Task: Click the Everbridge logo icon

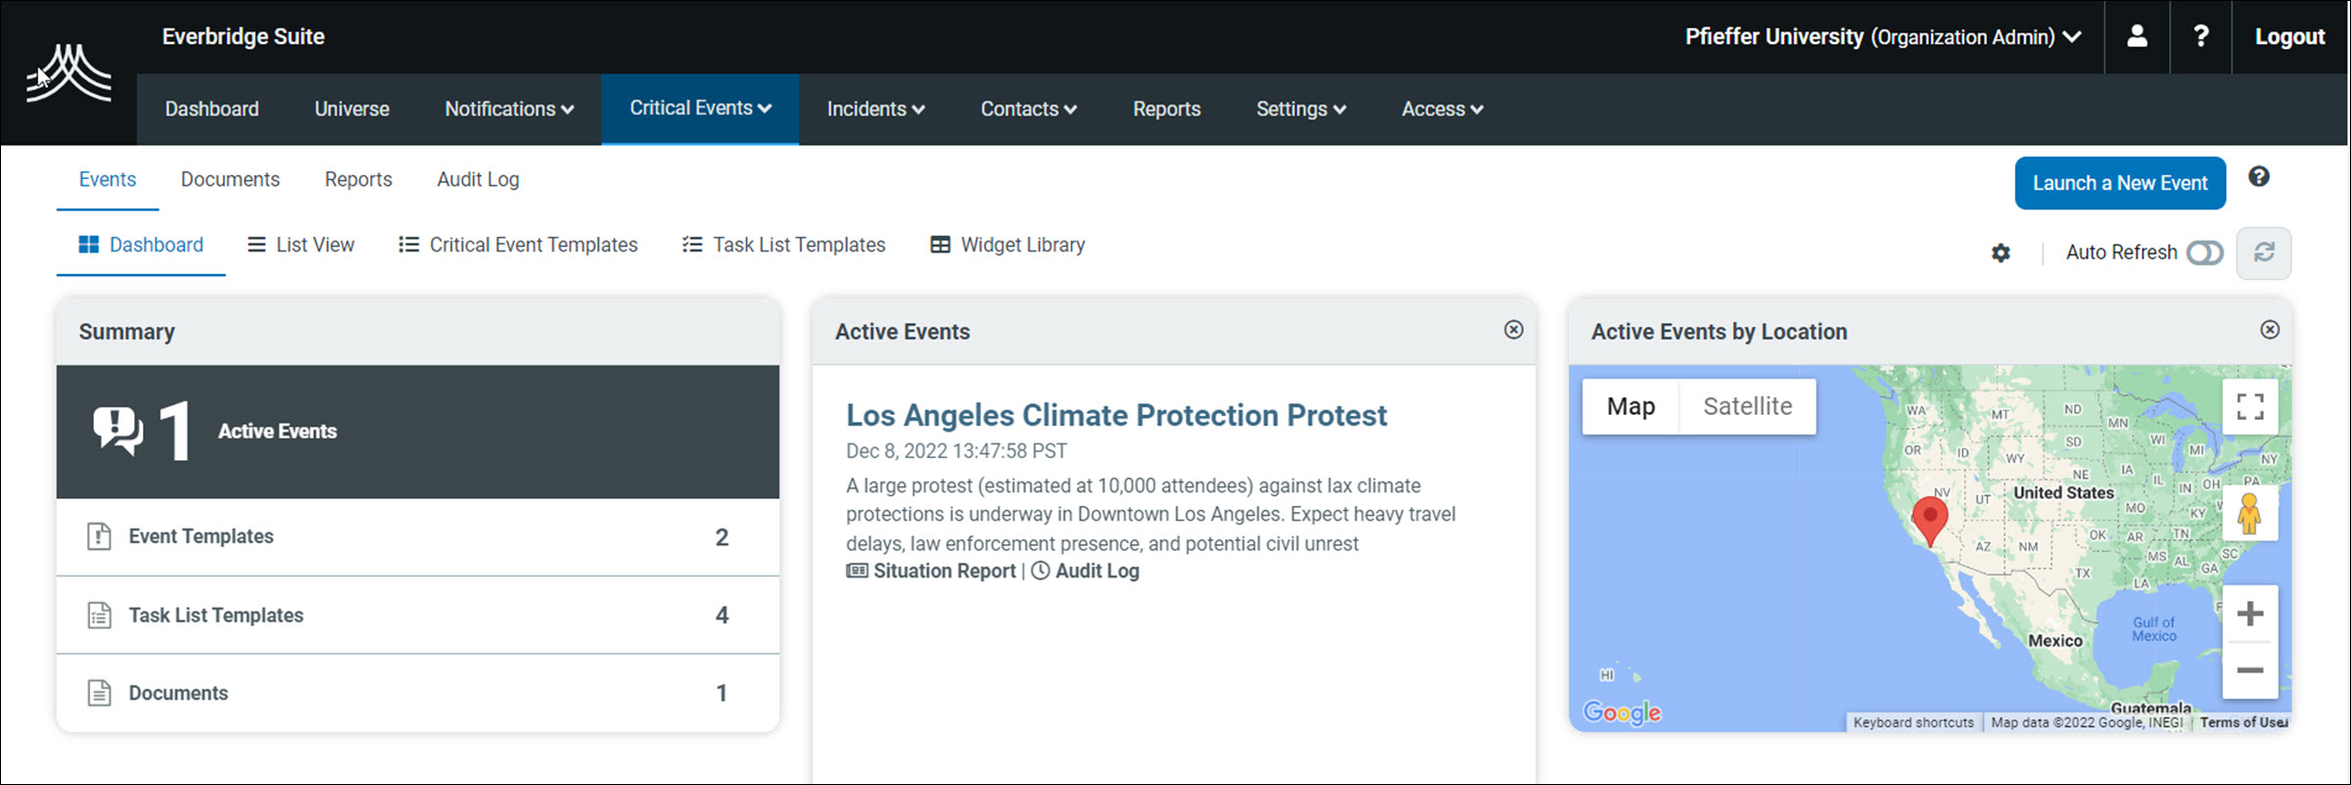Action: click(69, 73)
